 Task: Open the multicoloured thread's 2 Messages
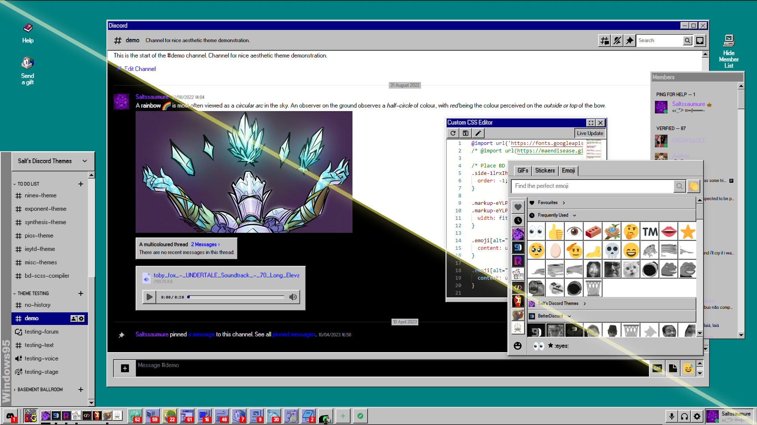coord(205,244)
